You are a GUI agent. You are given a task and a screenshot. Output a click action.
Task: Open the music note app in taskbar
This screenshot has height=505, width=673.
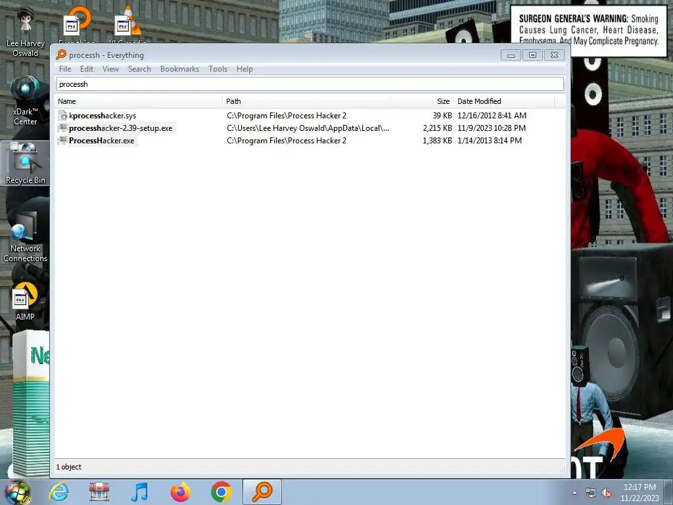(139, 492)
